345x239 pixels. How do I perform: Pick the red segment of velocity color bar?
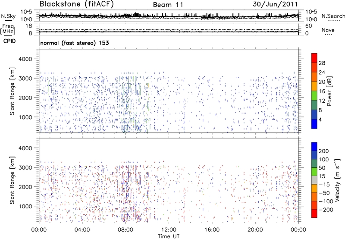click(x=314, y=214)
